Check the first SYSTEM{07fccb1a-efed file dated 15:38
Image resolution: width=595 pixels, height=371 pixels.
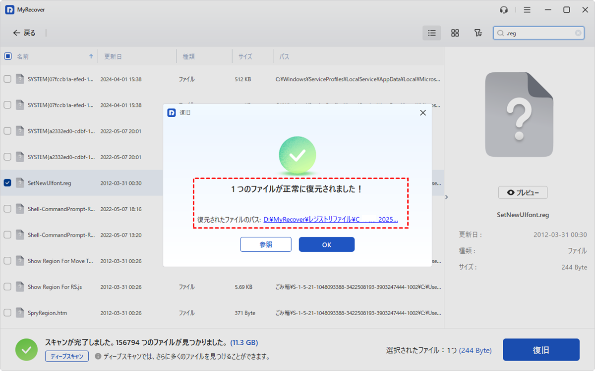[7, 79]
